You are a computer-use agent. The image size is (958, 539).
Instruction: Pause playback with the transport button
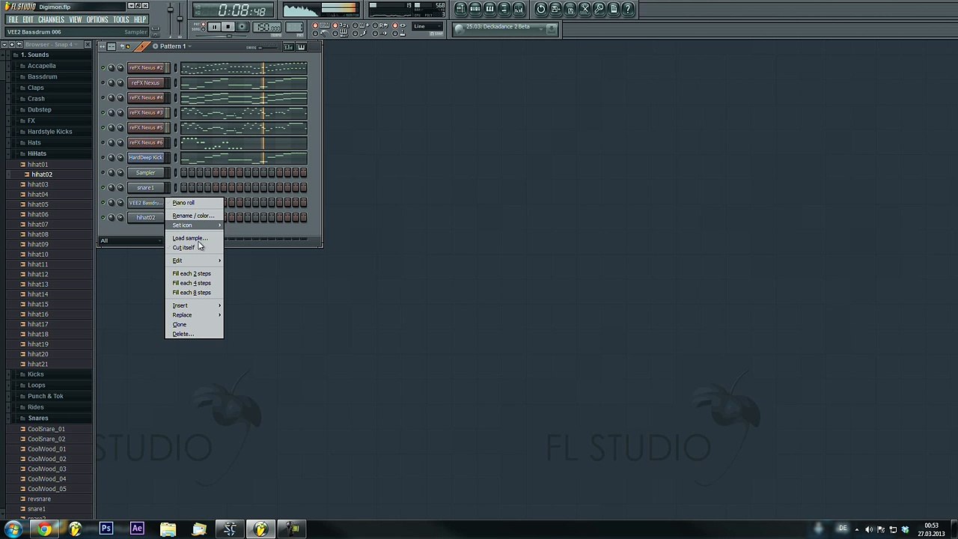click(x=213, y=27)
